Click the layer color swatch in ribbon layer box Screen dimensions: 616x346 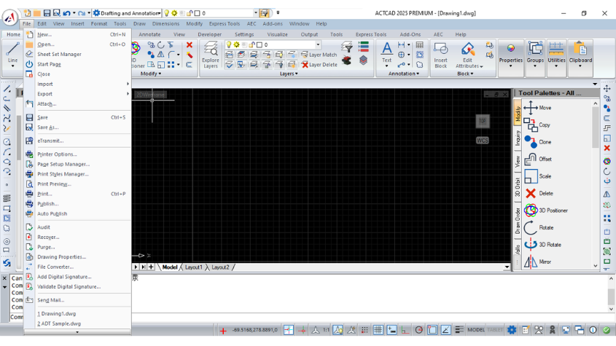tap(260, 44)
